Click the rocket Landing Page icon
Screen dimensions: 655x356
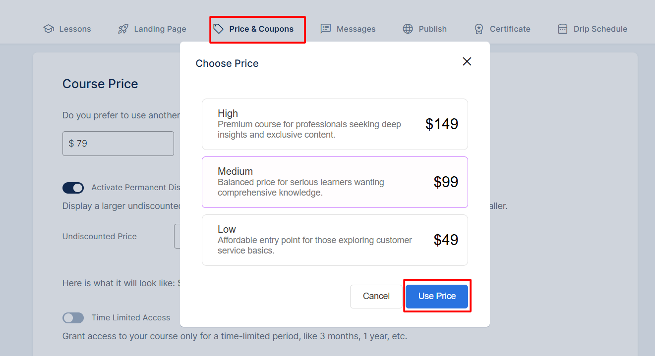click(x=123, y=29)
